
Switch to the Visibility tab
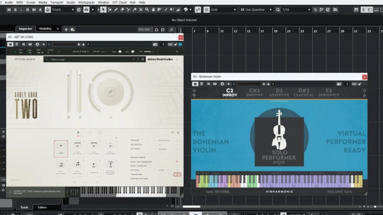click(x=45, y=29)
